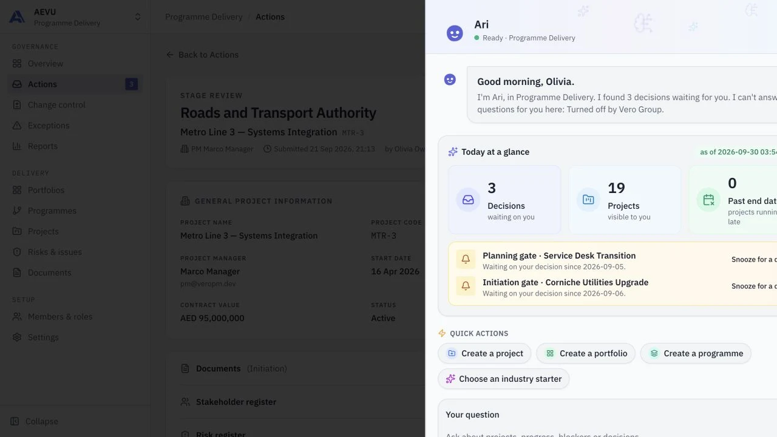Collapse the sidebar
The image size is (777, 437).
click(35, 421)
